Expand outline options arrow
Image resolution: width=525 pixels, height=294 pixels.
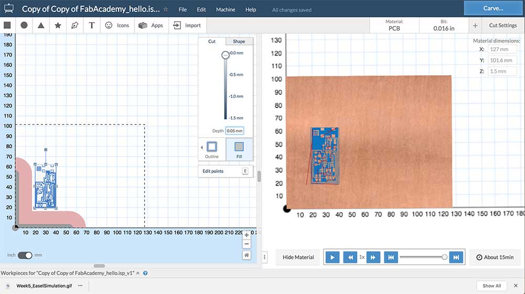point(202,147)
